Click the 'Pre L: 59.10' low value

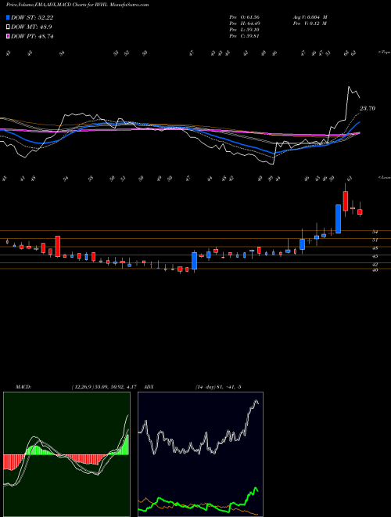pos(244,30)
